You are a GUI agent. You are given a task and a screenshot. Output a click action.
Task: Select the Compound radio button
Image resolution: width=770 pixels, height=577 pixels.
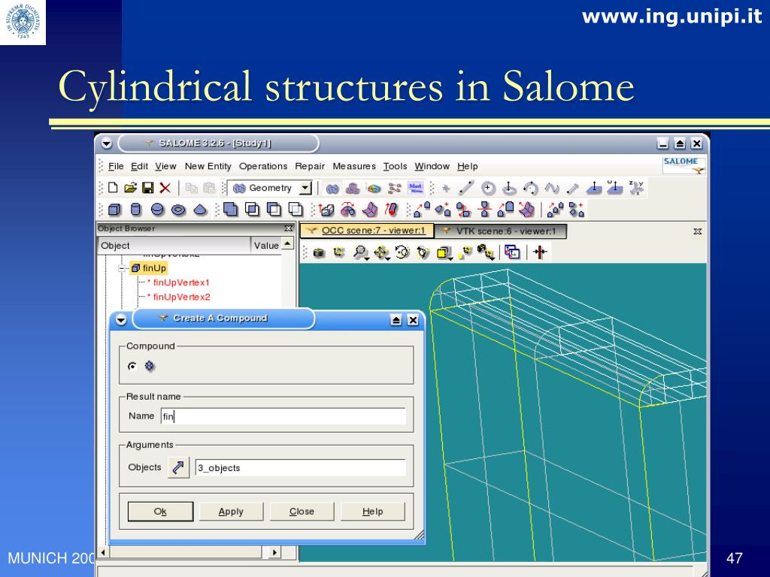tap(132, 366)
